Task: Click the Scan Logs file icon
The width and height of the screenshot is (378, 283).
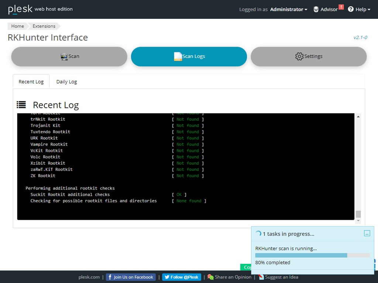Action: 178,56
